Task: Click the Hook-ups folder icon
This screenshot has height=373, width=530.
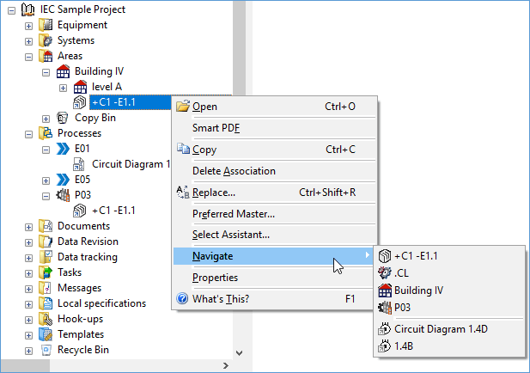Action: click(46, 319)
